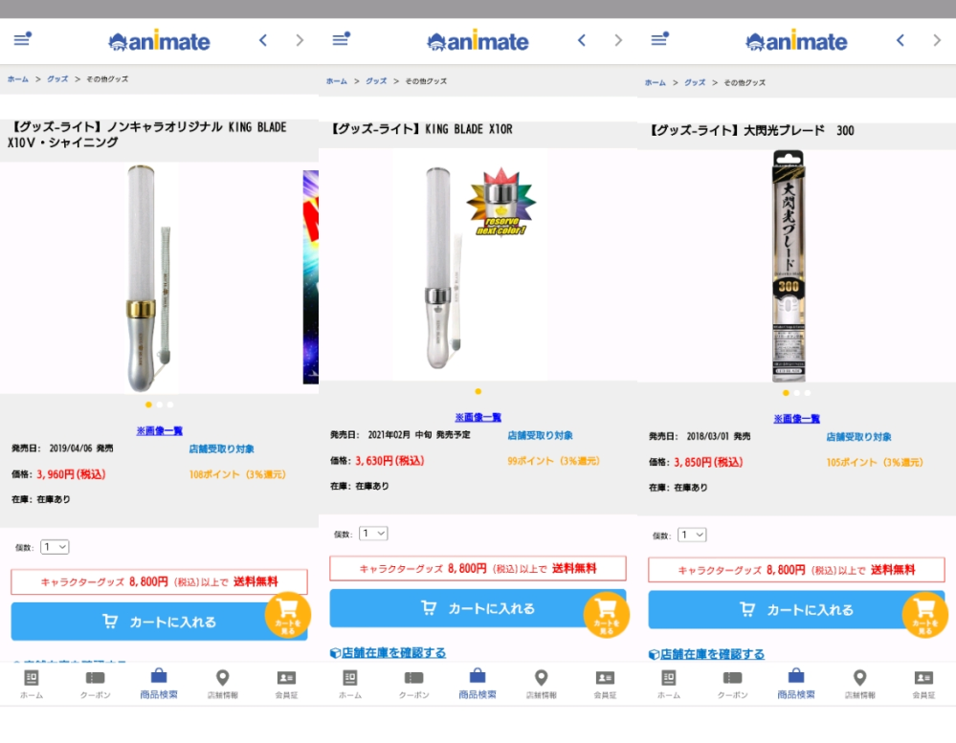Open the hamburger menu in the left panel
Screen dimensions: 956x743
(x=23, y=39)
